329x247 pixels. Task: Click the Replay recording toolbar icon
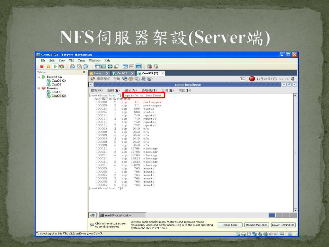point(156,67)
